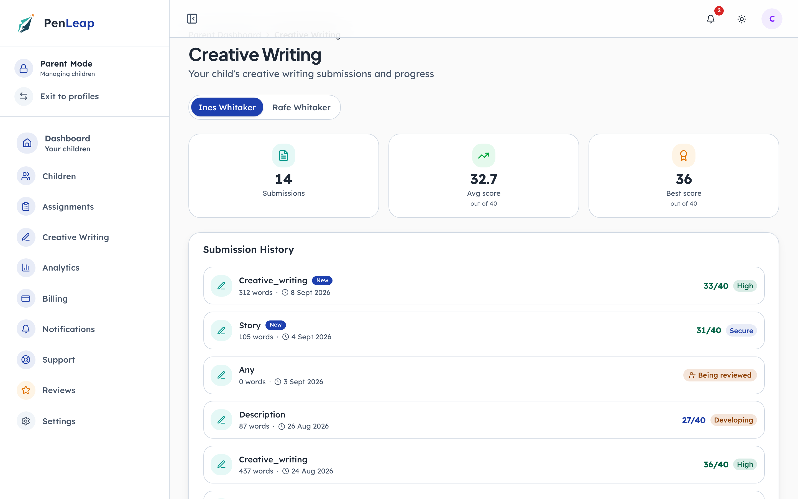Click the Exit to profiles swap icon
Viewport: 798px width, 499px height.
(24, 96)
